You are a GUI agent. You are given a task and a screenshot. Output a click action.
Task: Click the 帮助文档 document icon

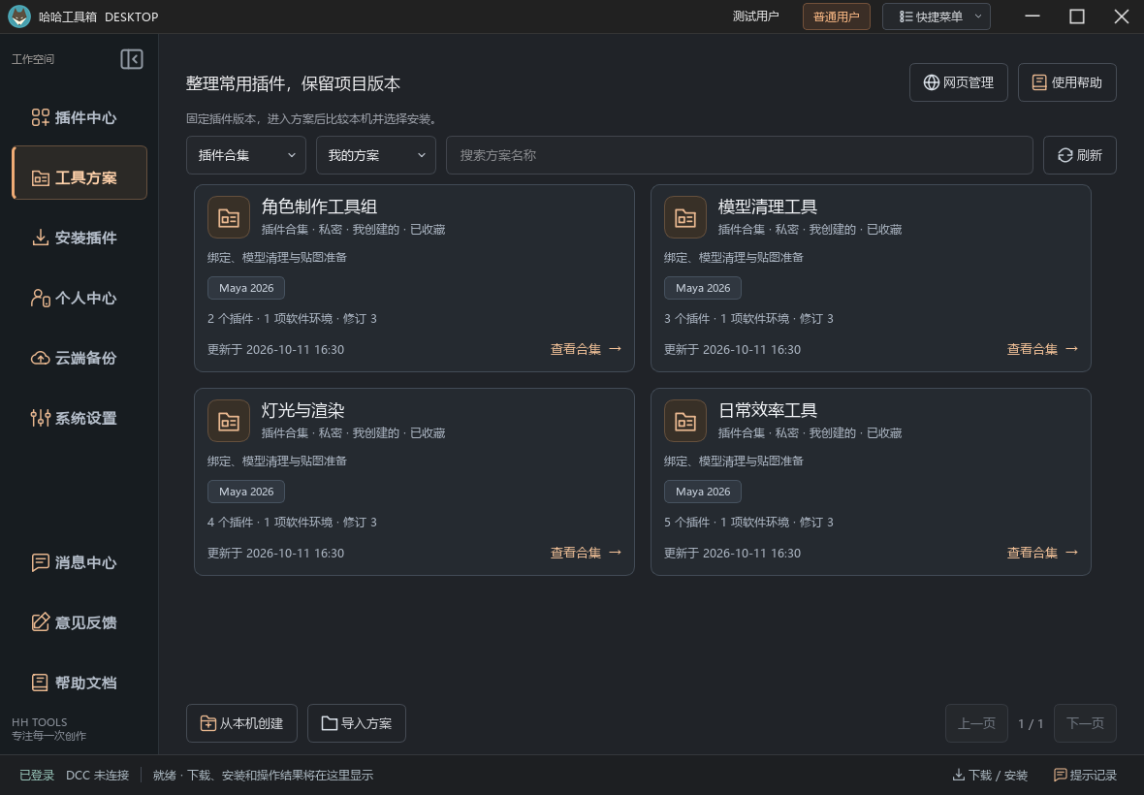(x=40, y=683)
